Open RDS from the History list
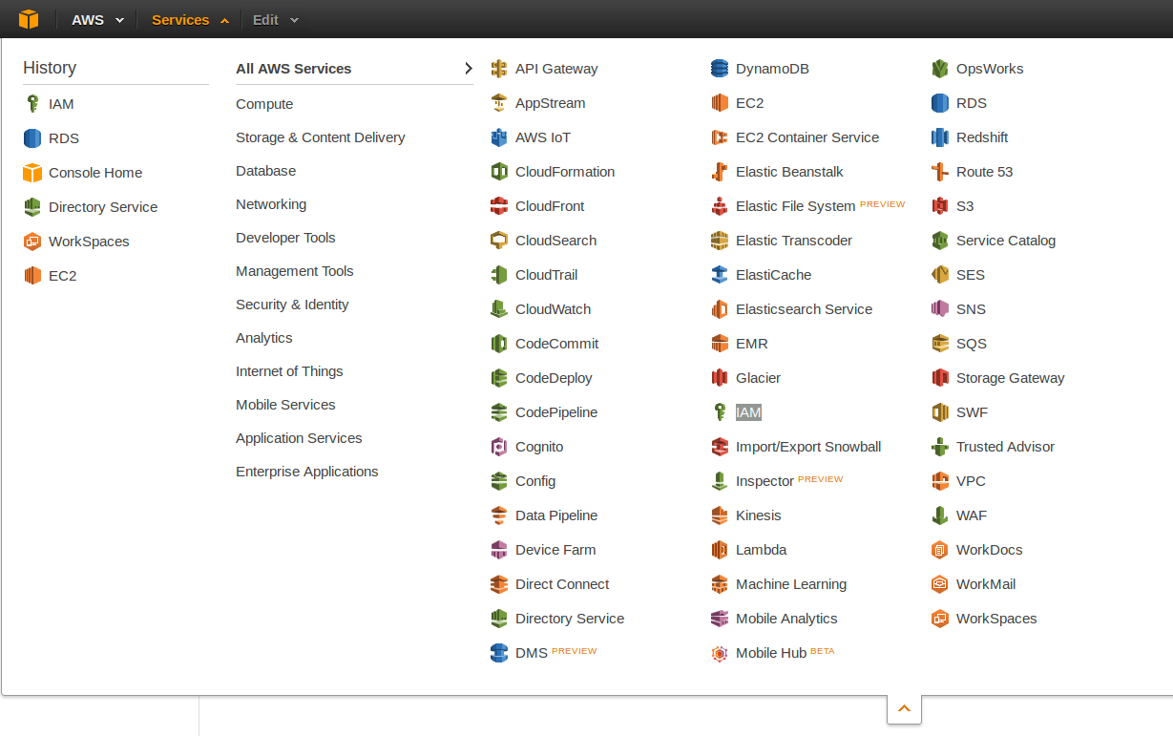 [x=64, y=138]
